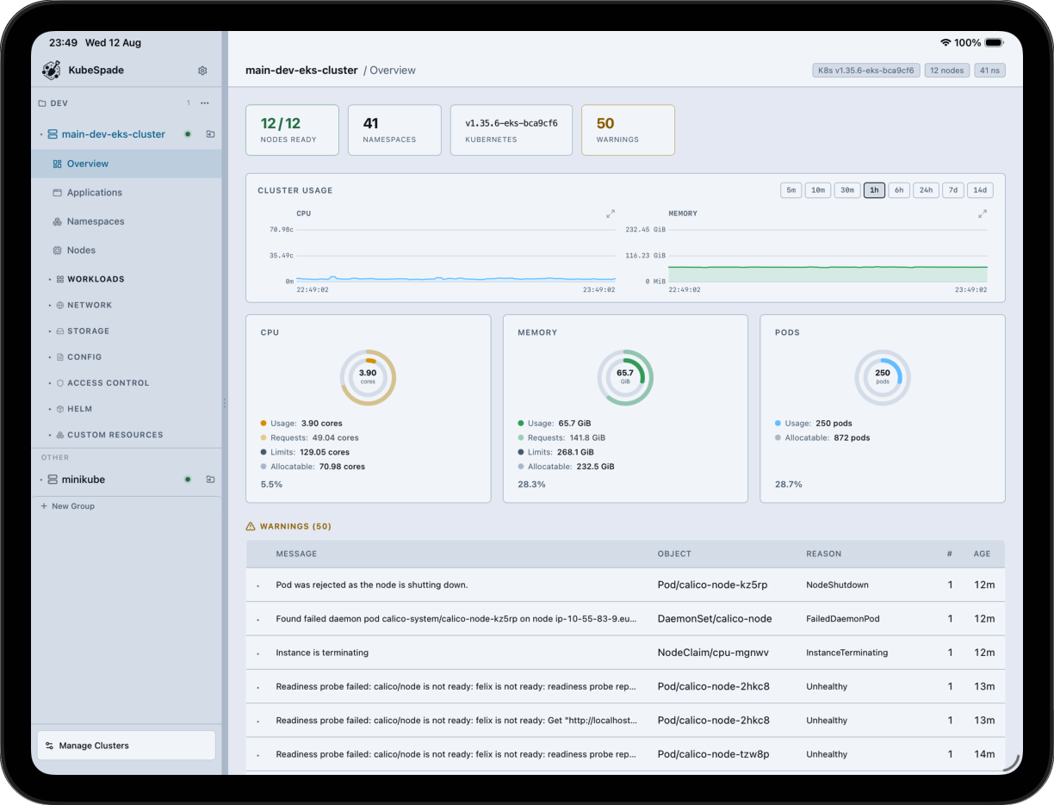Expand the CPU chart to fullscreen
Screen dimensions: 1054x805
pyautogui.click(x=611, y=214)
